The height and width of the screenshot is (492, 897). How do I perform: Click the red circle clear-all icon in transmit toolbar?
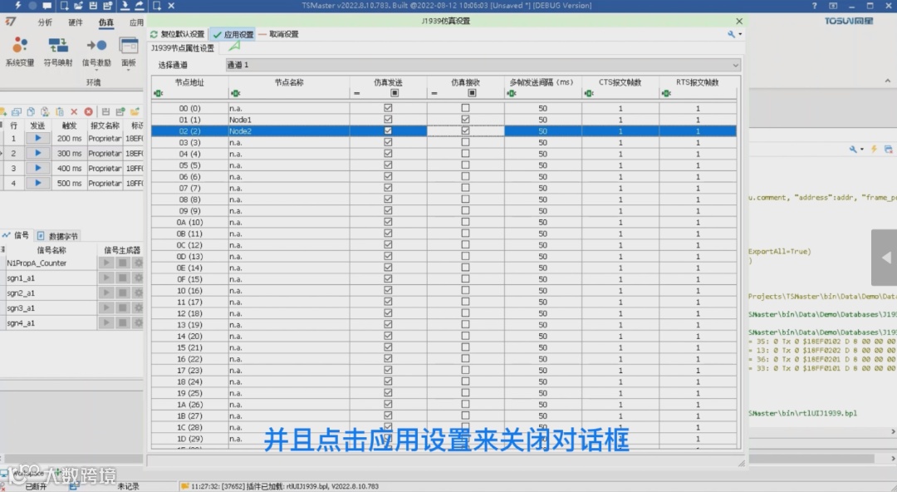(88, 111)
